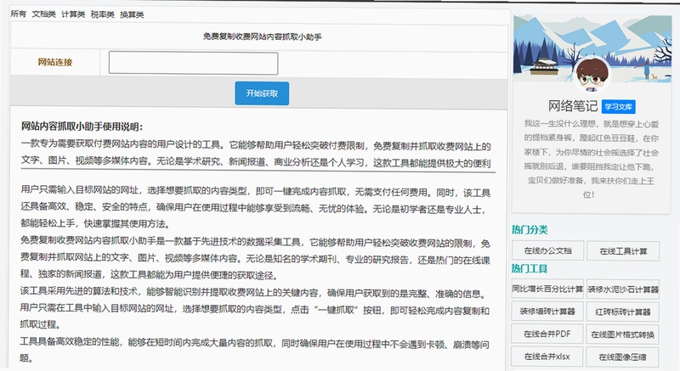This screenshot has height=371, width=680.
Task: Open the 在线合并PDF tool
Action: [x=547, y=334]
